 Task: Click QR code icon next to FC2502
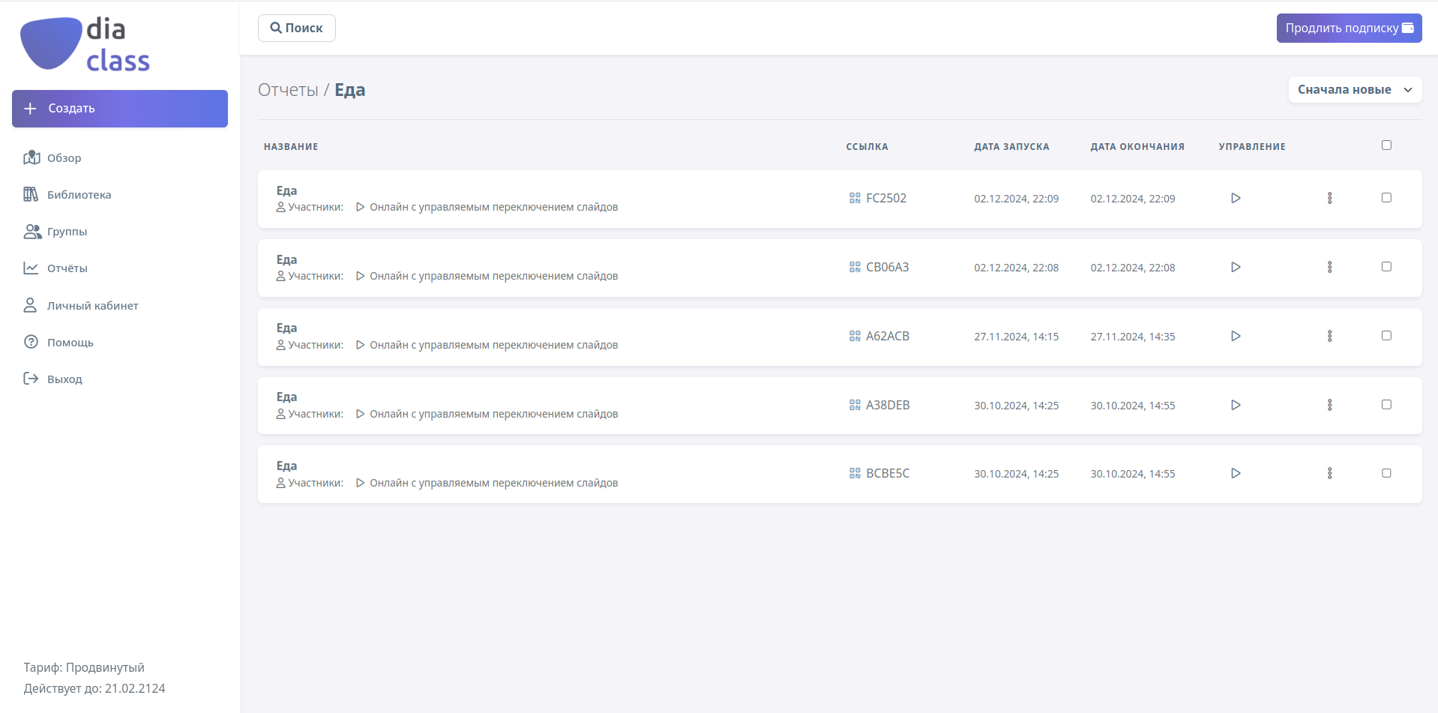[x=855, y=198]
